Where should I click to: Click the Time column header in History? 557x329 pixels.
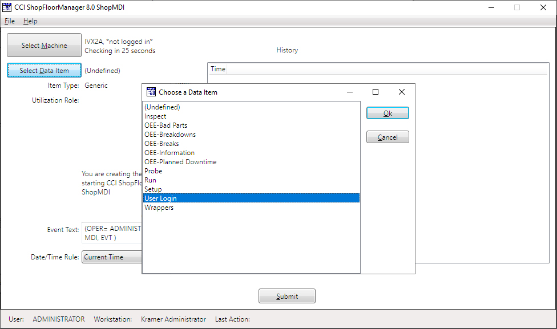tap(218, 69)
